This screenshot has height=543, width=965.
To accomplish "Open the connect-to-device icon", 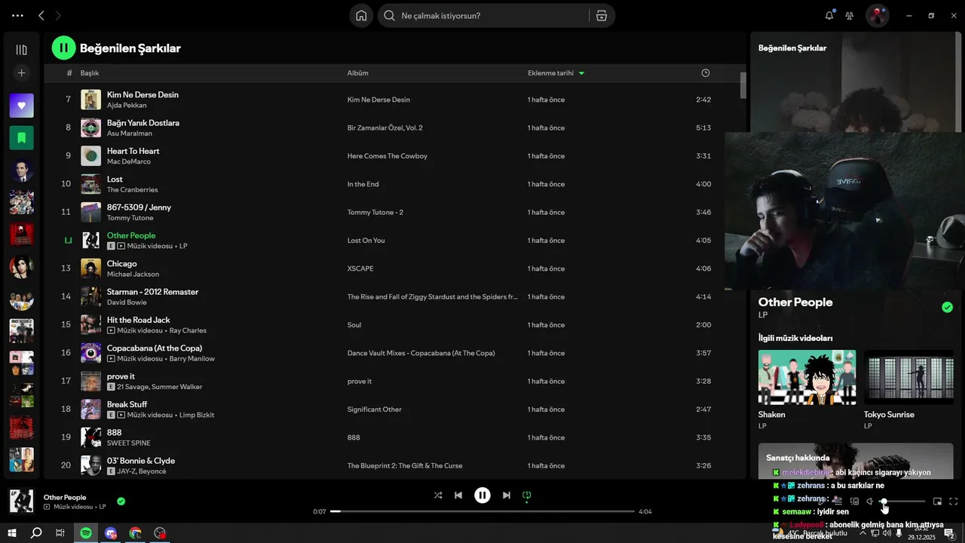I will coord(854,501).
